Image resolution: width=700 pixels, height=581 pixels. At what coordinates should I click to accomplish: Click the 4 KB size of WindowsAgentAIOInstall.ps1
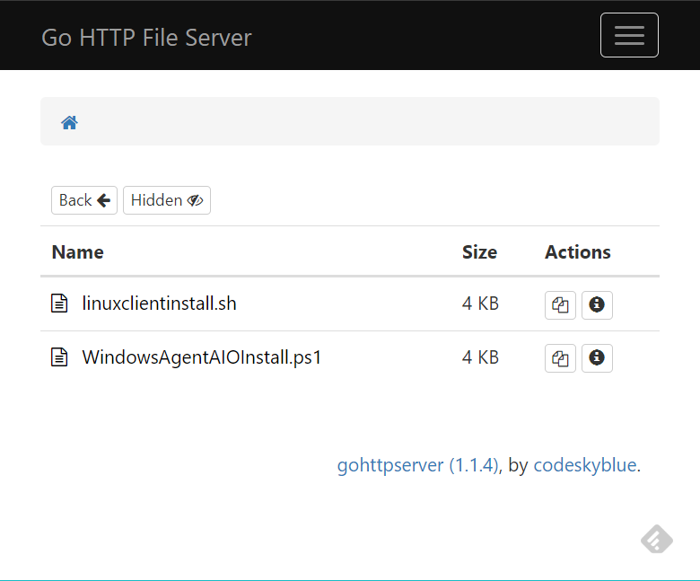[x=480, y=357]
